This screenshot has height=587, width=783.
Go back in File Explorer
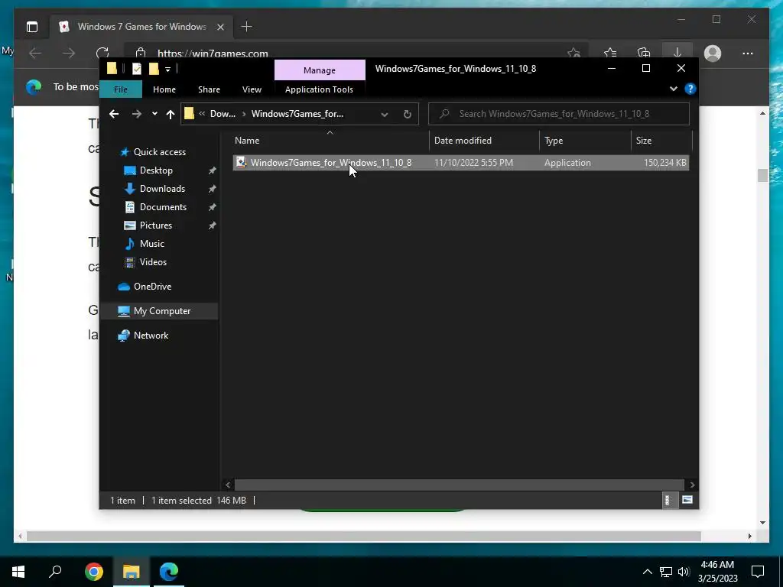coord(114,114)
